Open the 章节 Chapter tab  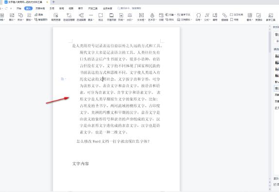click(80, 8)
